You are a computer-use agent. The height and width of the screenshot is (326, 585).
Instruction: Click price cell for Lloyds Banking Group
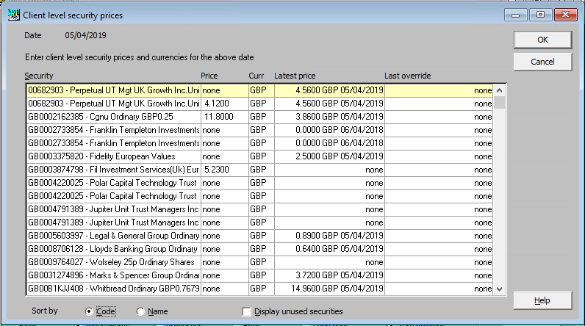tap(225, 249)
